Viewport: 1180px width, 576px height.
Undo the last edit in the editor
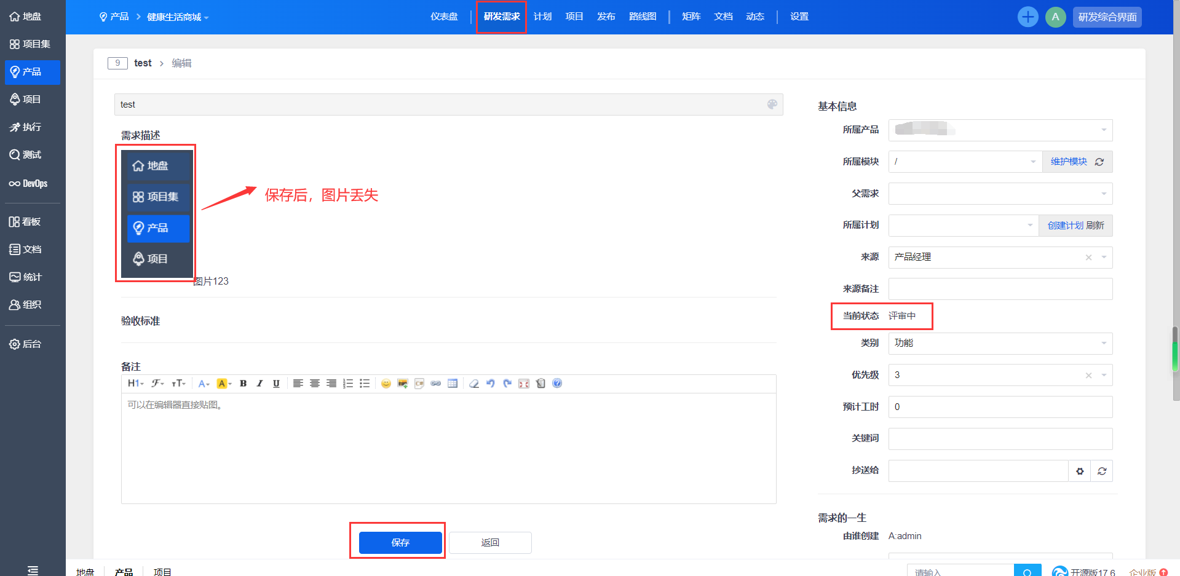(x=491, y=384)
